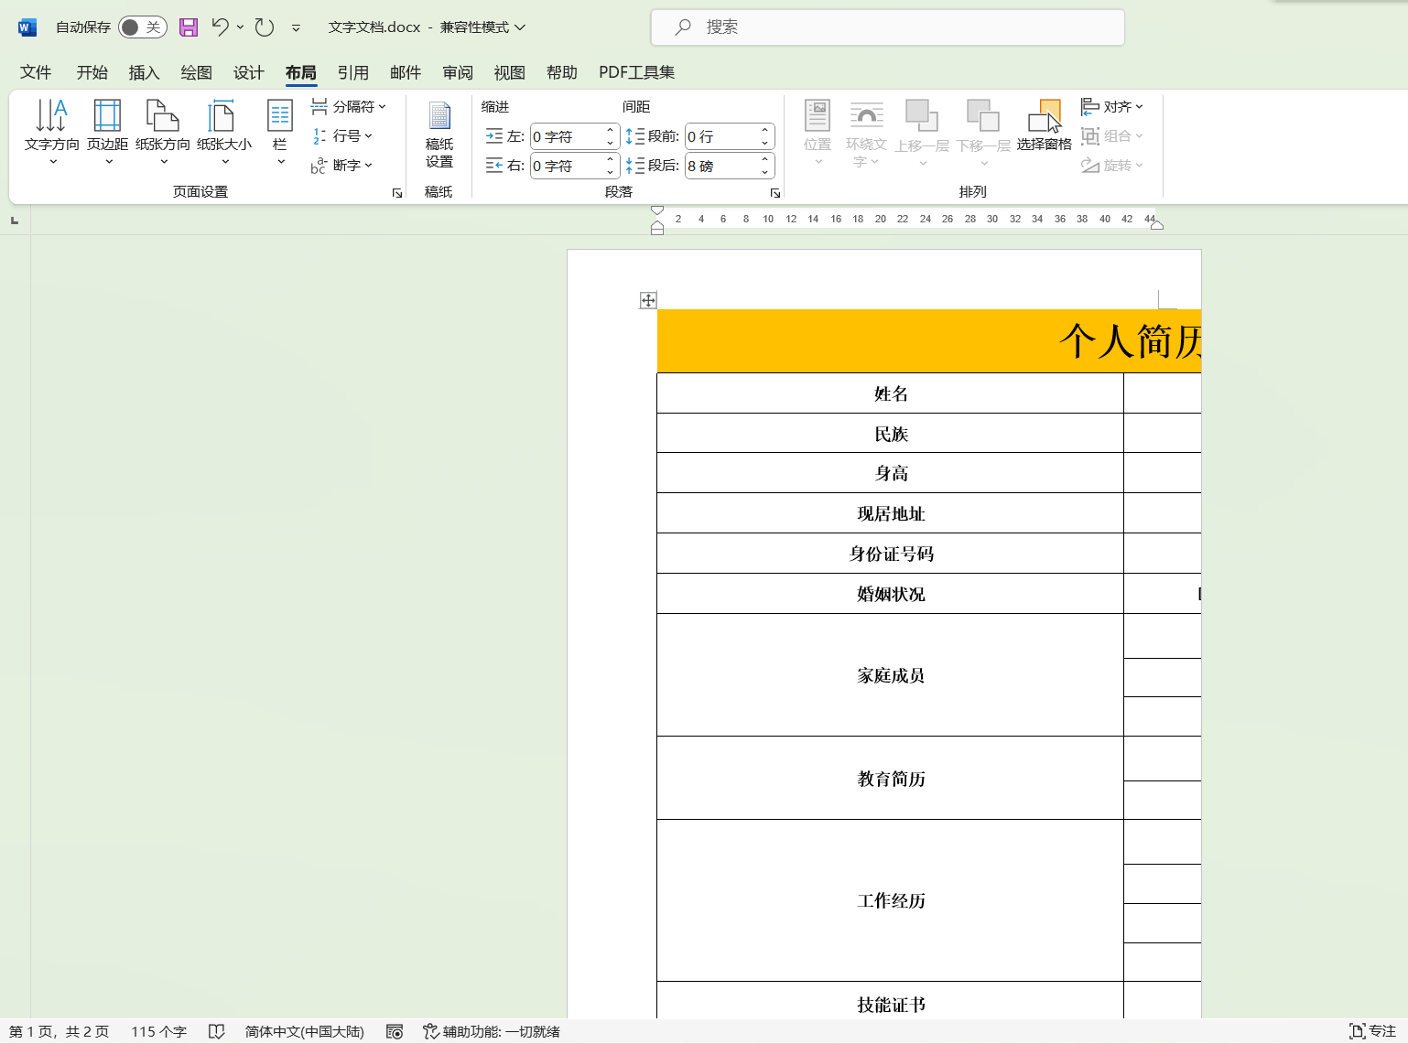Click the 115 个字 word count
1408x1044 pixels.
[x=158, y=1031]
